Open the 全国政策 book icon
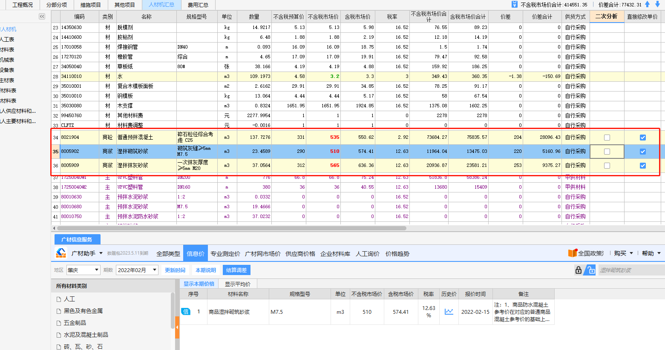Screen dimensions: 665x350 (x=572, y=253)
